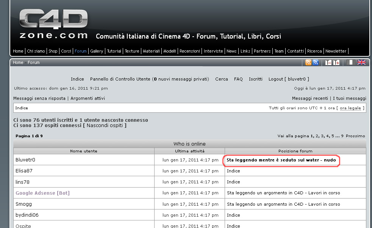
Task: Increase text size with T+ icon
Action: (x=336, y=62)
